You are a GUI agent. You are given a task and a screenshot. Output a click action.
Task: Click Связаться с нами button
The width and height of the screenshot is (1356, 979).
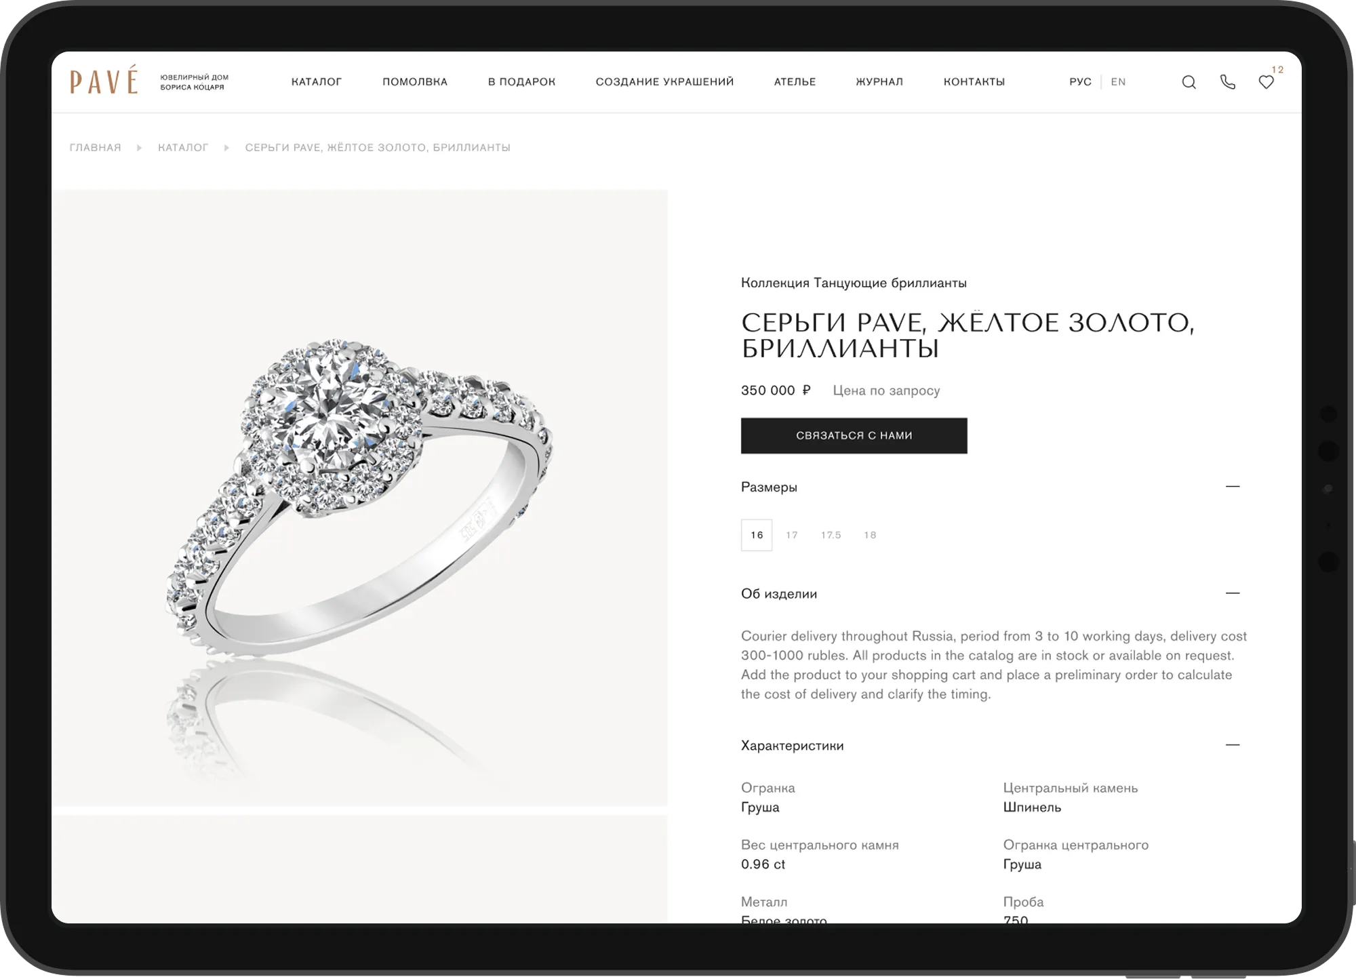(854, 435)
